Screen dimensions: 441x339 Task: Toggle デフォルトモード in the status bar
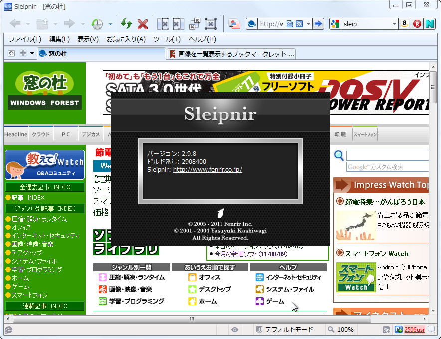289,329
